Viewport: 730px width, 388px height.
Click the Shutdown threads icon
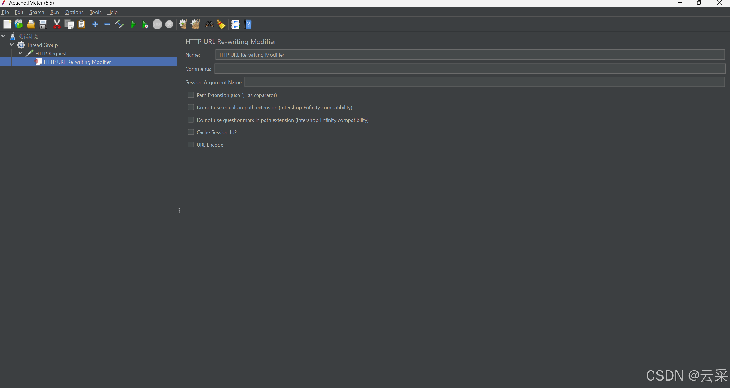click(169, 24)
